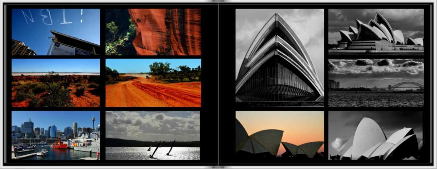
Task: Click the Harbour Bridge black-and-white photo
Action: click(376, 83)
